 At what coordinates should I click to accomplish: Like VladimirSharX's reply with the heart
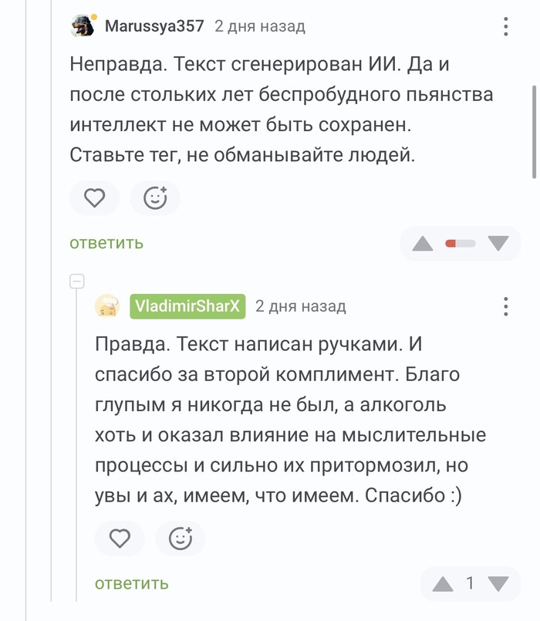click(119, 538)
